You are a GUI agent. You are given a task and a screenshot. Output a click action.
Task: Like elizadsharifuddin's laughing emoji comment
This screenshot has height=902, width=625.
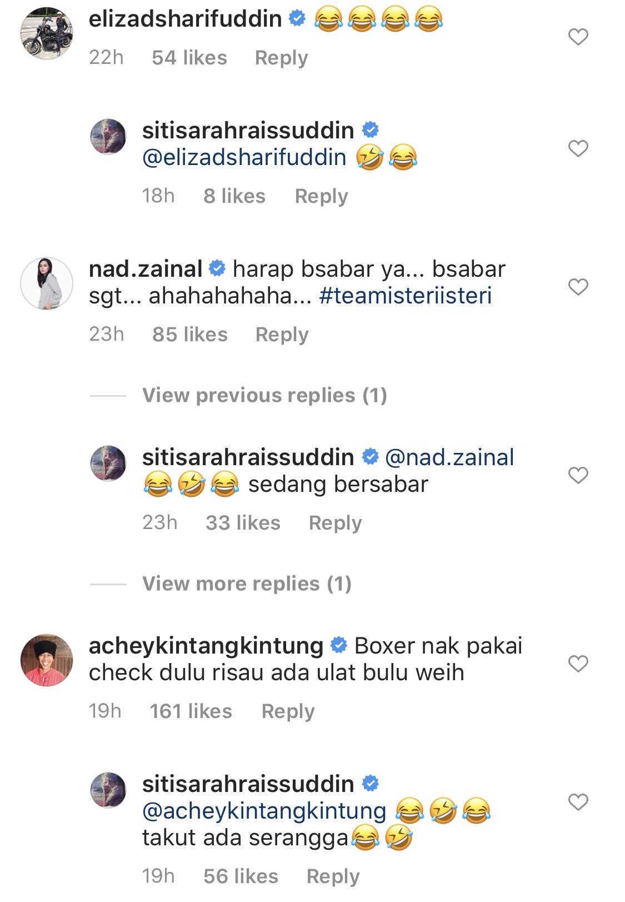(578, 37)
